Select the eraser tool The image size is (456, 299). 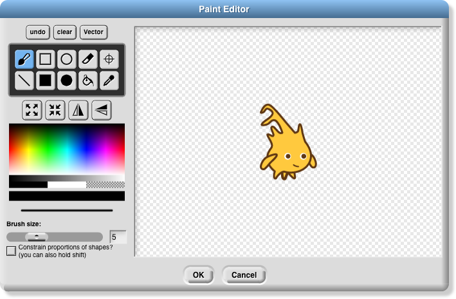[87, 59]
